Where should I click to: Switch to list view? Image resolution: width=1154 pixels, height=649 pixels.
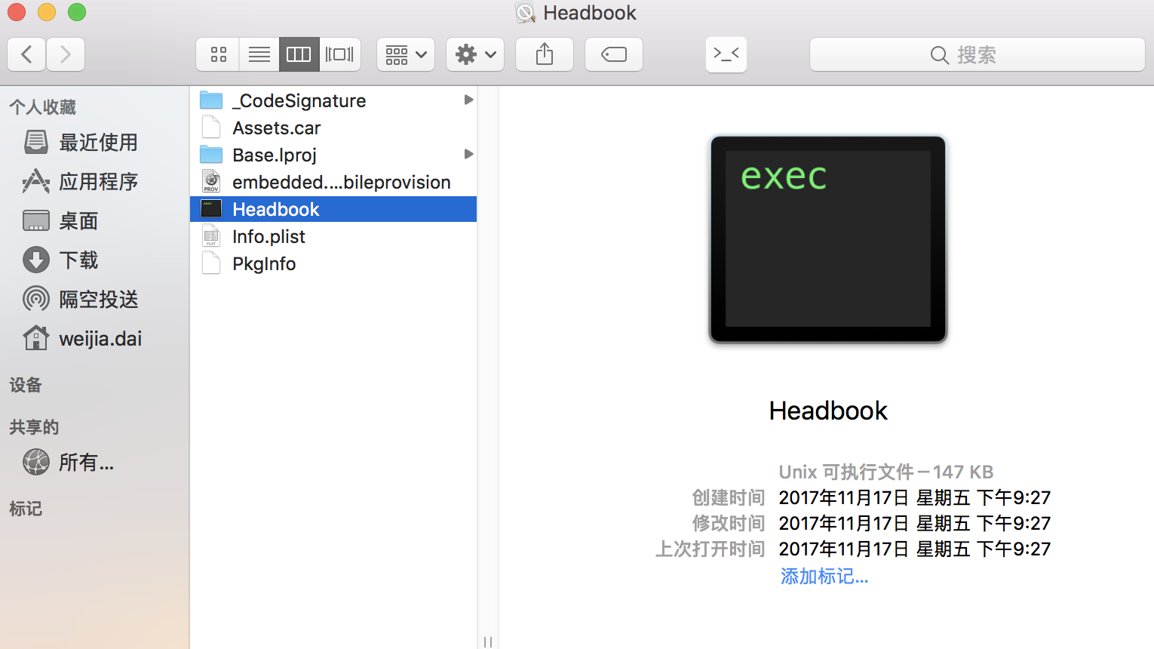click(259, 54)
